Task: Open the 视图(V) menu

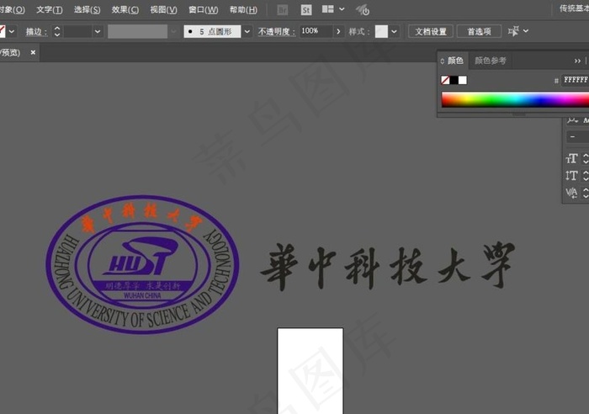Action: tap(163, 10)
